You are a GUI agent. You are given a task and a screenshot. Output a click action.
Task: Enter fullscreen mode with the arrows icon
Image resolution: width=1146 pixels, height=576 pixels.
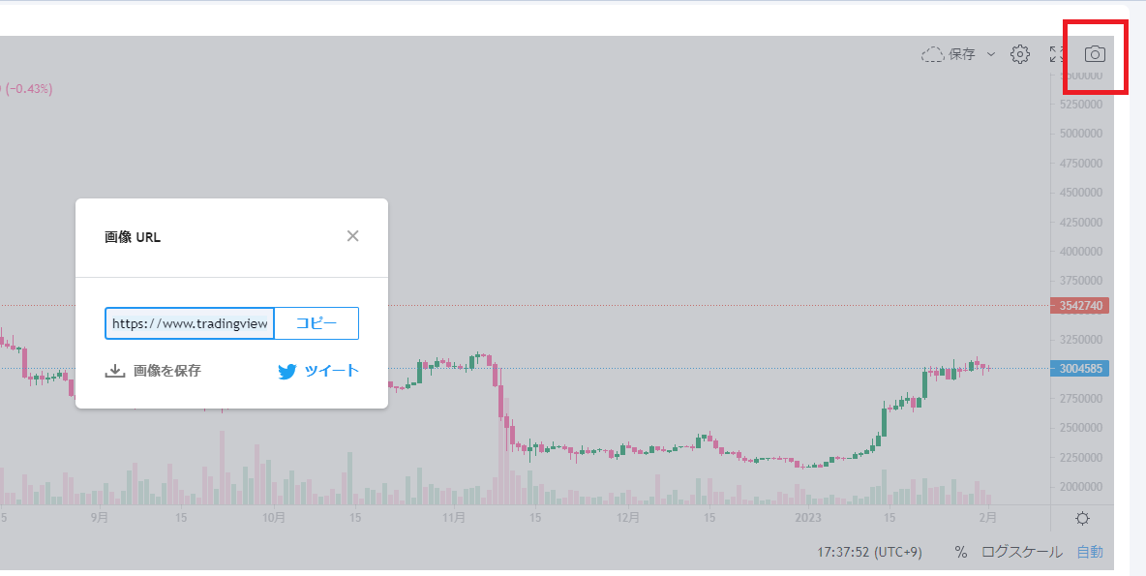tap(1057, 54)
